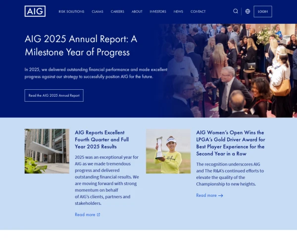This screenshot has width=297, height=238.
Task: Click the AIG logo in the header
Action: [x=35, y=11]
